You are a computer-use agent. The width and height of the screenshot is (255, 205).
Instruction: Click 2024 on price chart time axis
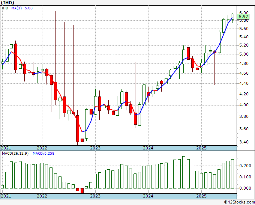pyautogui.click(x=148, y=148)
